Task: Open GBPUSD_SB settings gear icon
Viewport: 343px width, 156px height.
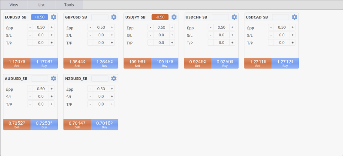Action: tap(114, 17)
